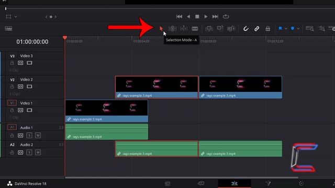Open Timeline View Options icon
The image size is (335, 188).
coord(8,29)
